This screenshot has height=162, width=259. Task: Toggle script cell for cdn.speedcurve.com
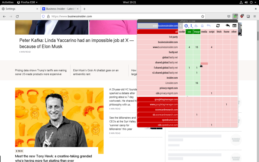(212, 125)
